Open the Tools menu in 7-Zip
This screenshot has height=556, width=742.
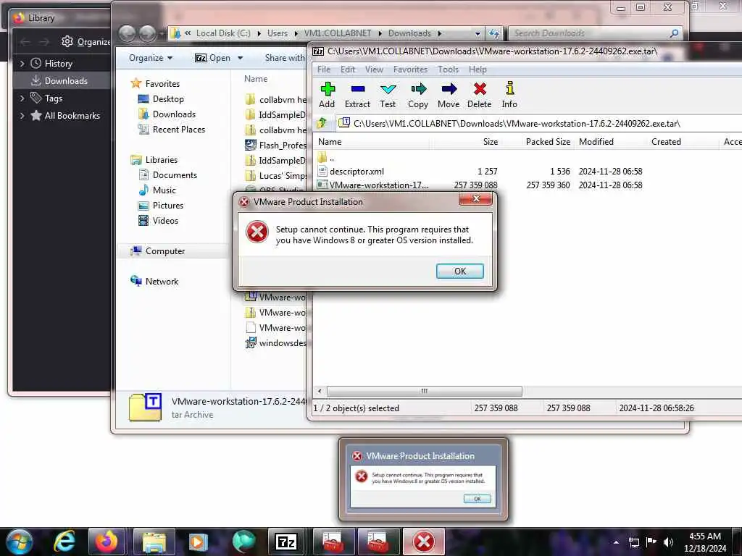point(448,69)
